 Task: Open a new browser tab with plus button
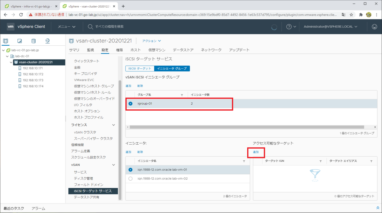(123, 6)
